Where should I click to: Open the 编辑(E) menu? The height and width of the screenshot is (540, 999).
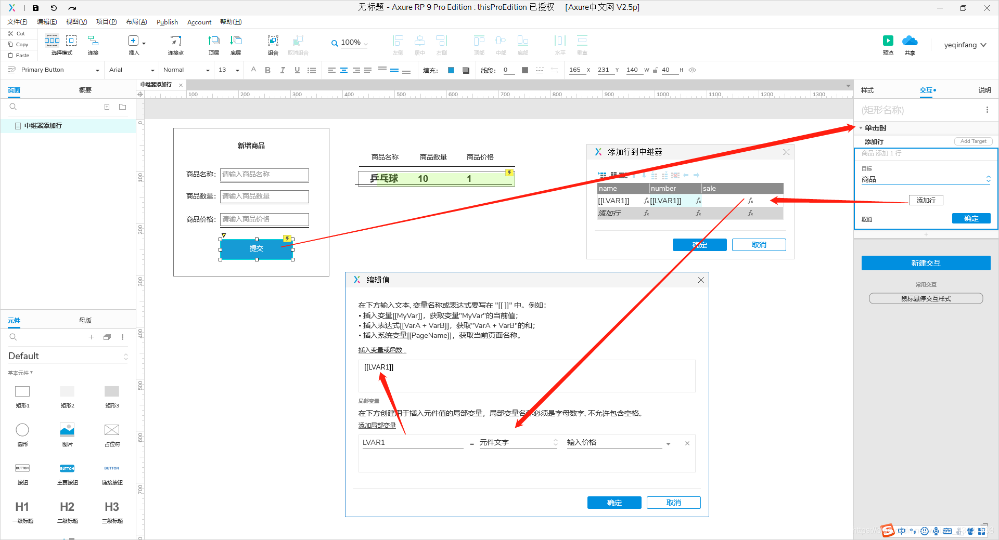47,22
